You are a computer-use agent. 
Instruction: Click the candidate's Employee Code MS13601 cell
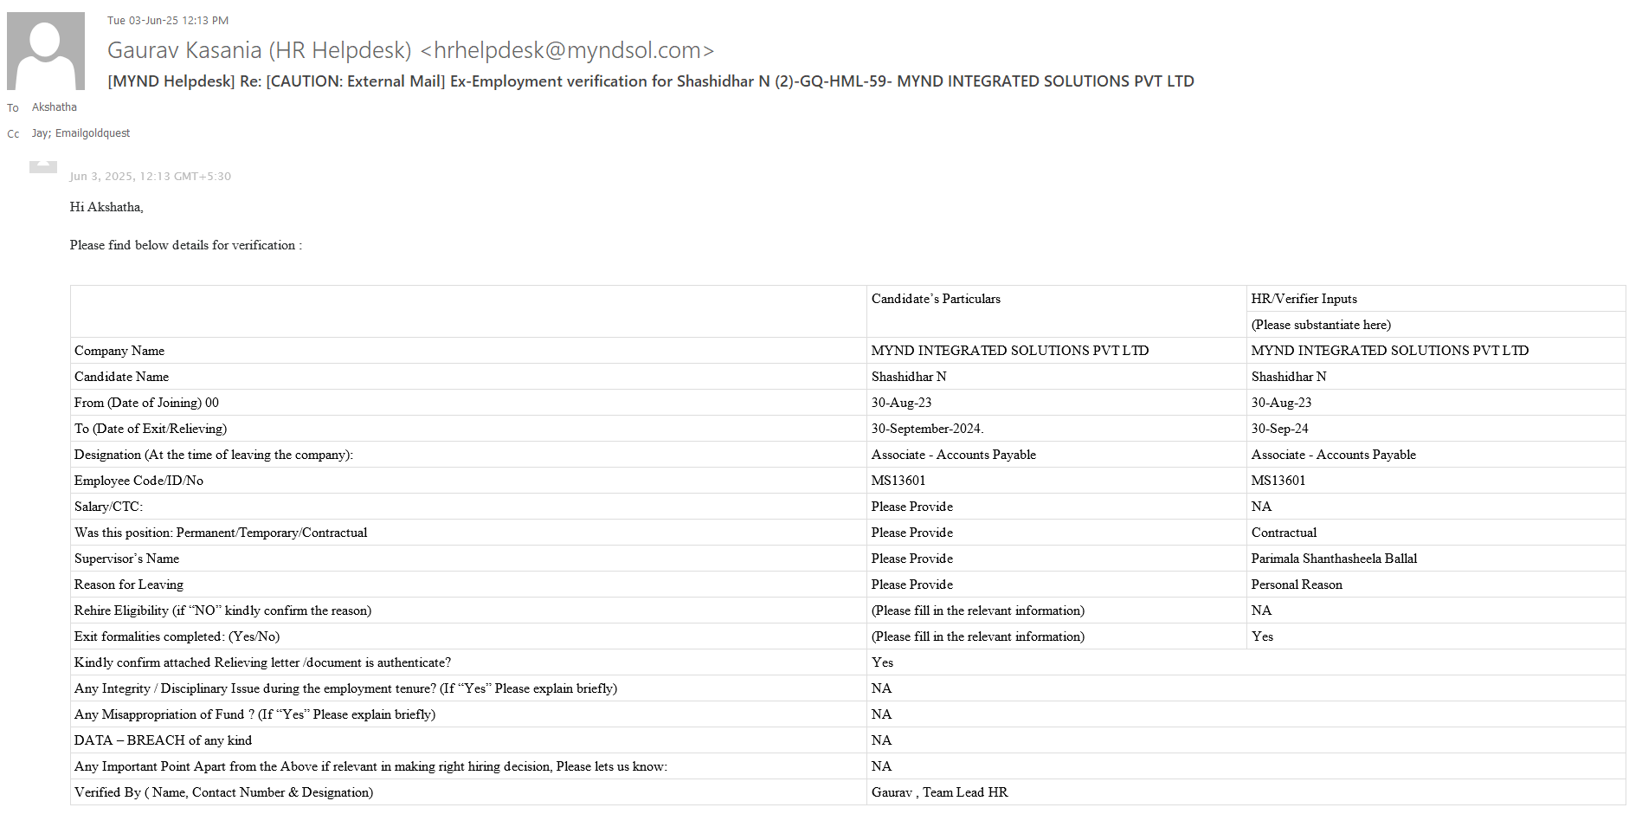coord(898,481)
